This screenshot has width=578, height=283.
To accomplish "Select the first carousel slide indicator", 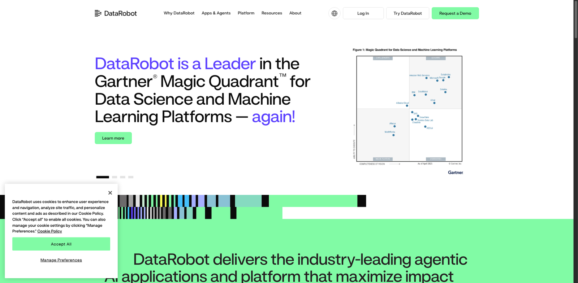I will 103,177.
